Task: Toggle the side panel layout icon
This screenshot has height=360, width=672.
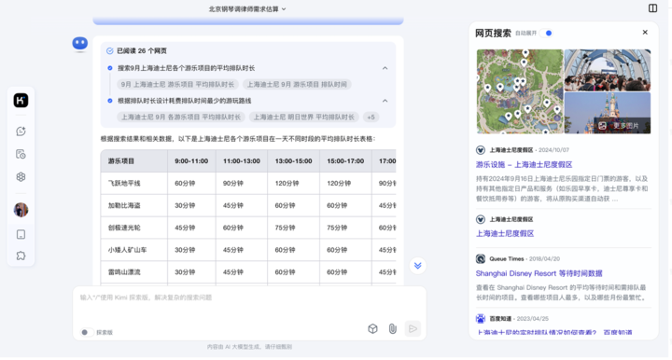Action: [652, 8]
